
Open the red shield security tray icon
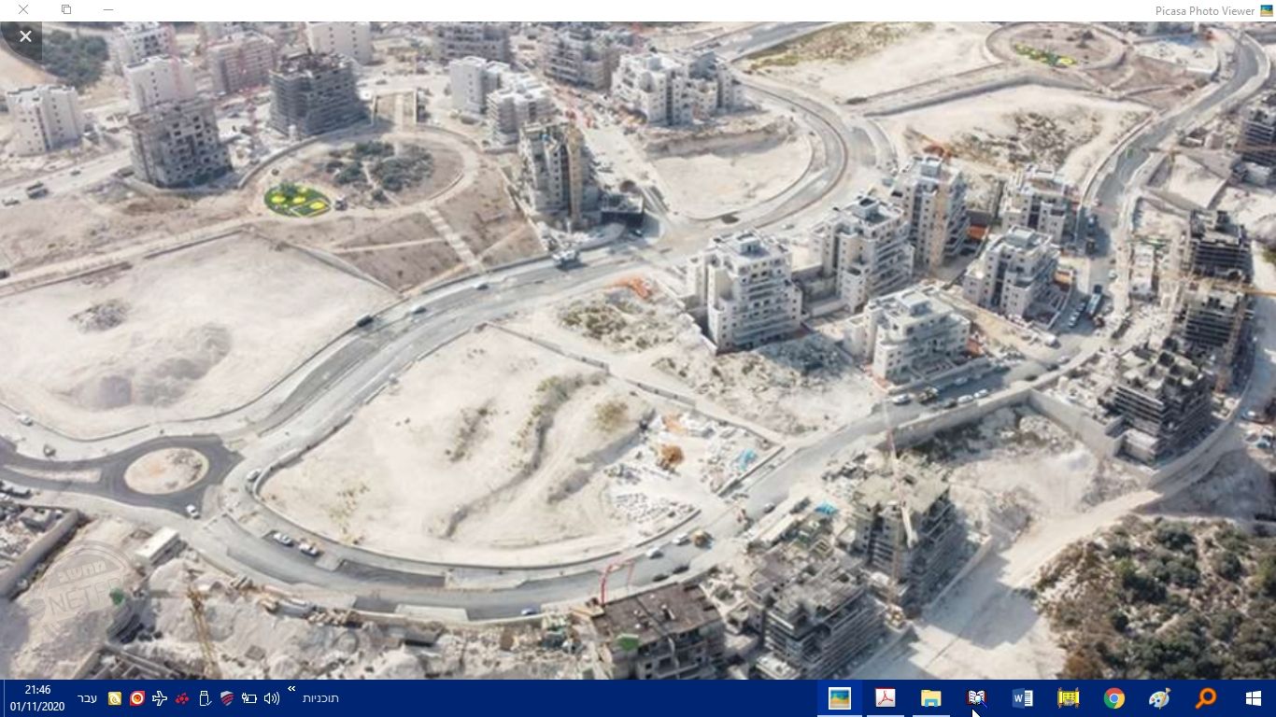tap(227, 698)
